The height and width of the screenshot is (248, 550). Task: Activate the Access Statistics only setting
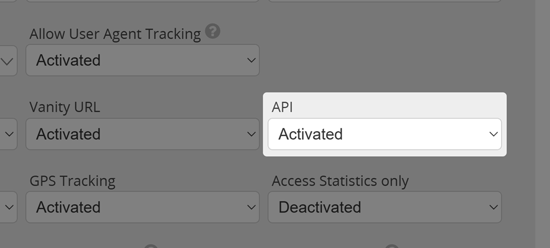[384, 207]
